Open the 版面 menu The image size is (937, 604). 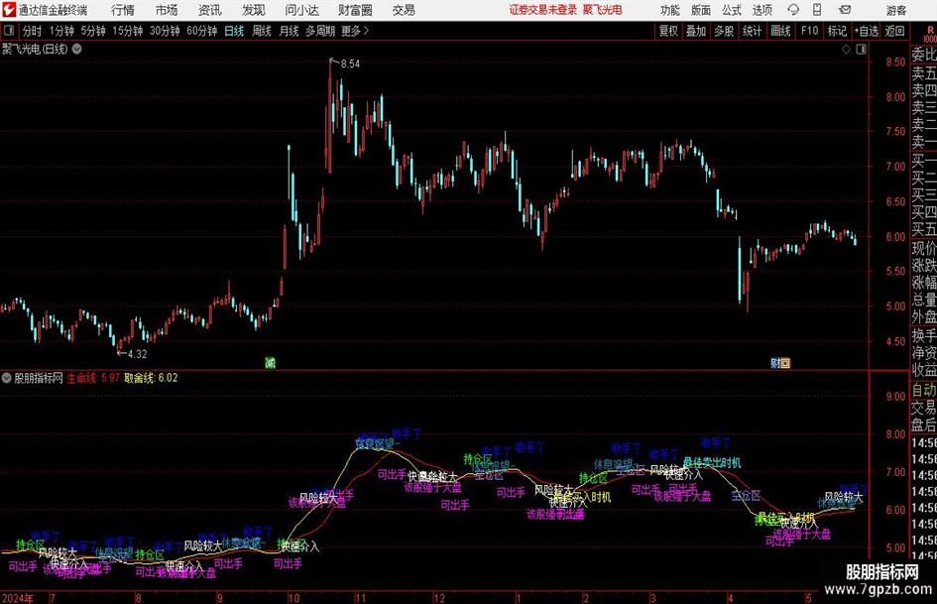click(700, 10)
